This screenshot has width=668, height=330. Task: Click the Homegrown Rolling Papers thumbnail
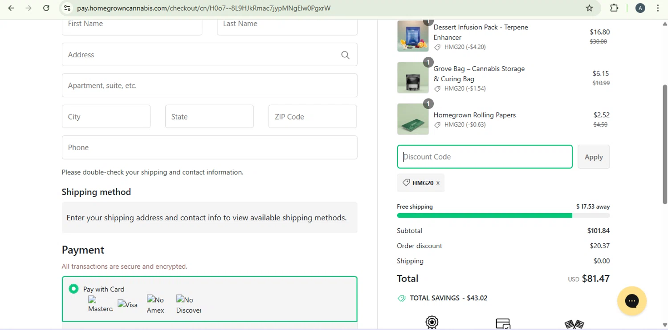pos(413,119)
